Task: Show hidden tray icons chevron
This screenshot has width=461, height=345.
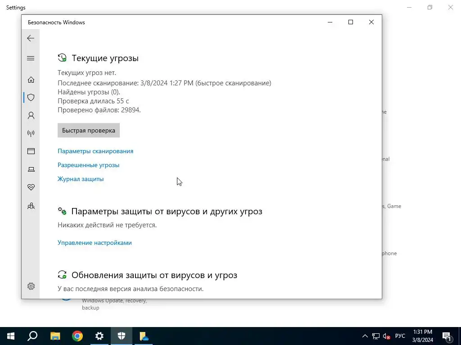Action: point(365,336)
